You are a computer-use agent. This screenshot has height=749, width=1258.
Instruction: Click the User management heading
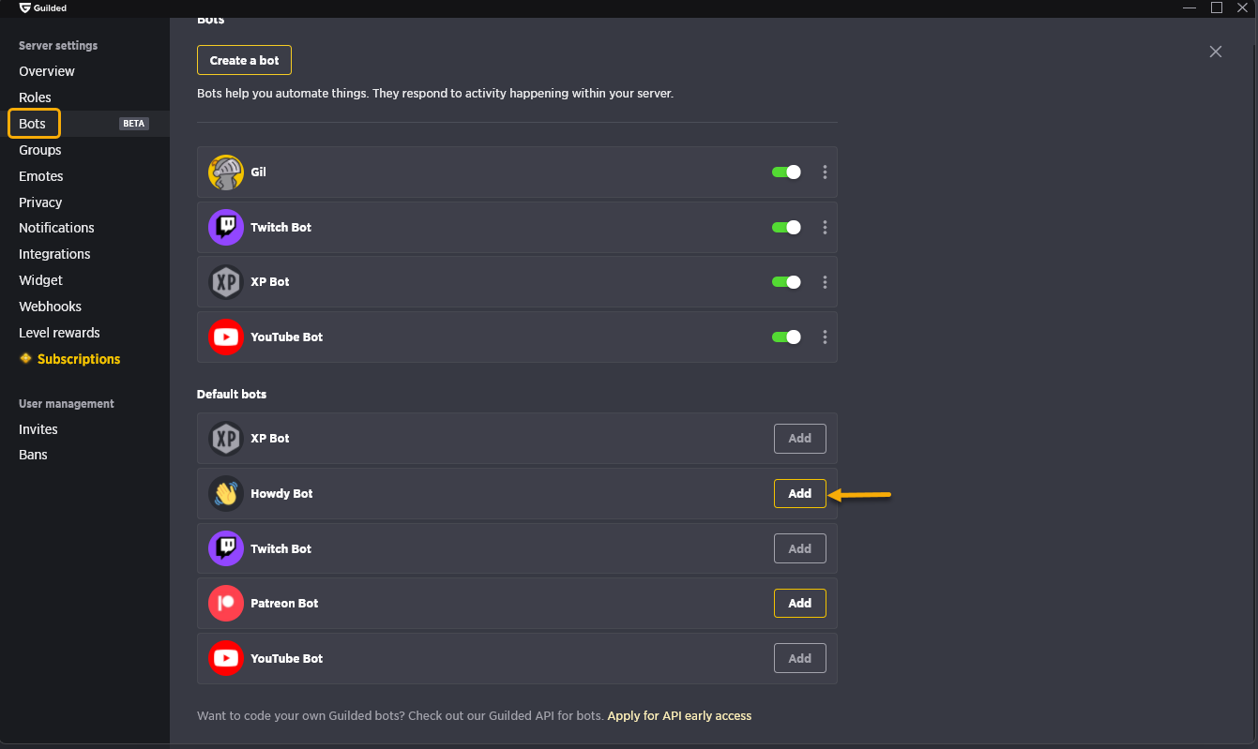pyautogui.click(x=67, y=404)
